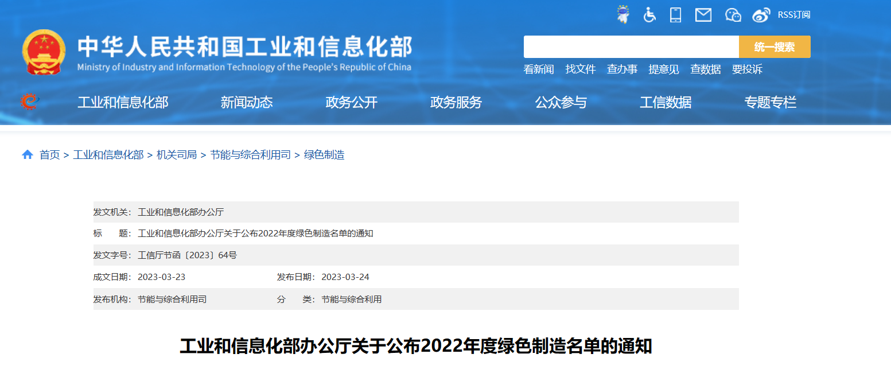Open the 新闻动态 navigation menu
891x381 pixels.
tap(247, 103)
